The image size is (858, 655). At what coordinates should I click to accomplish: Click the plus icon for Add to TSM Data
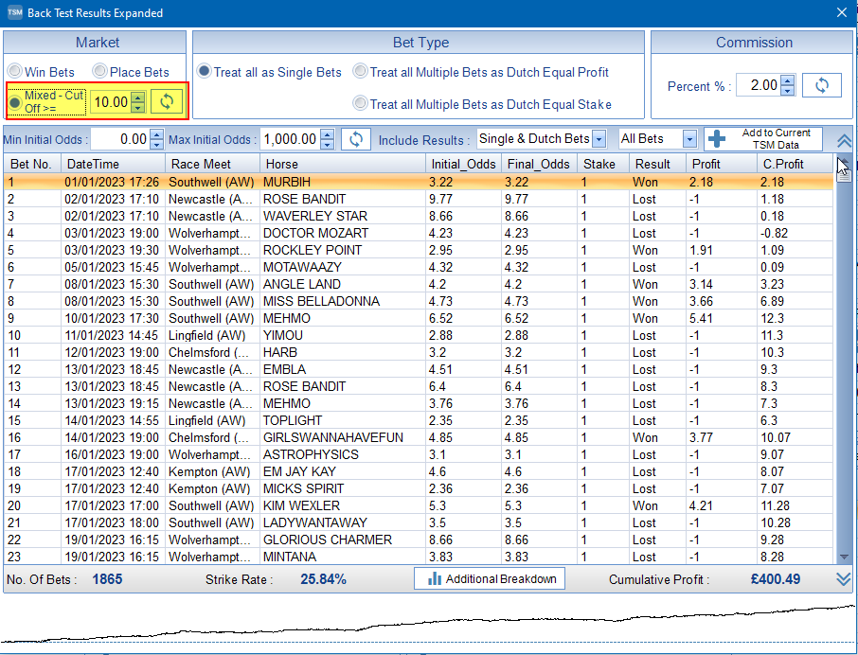(717, 139)
